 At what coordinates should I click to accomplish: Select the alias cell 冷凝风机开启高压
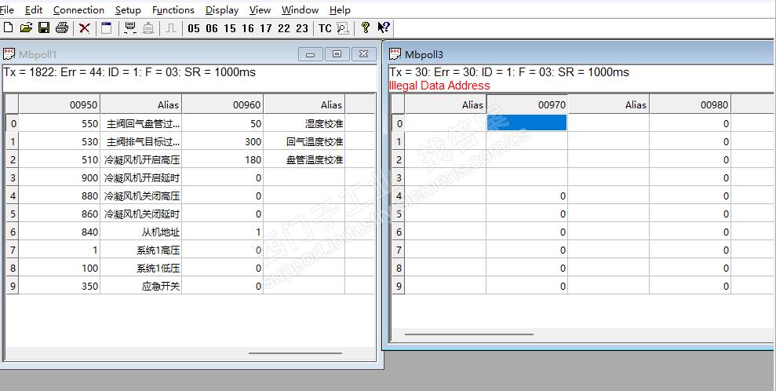click(141, 160)
